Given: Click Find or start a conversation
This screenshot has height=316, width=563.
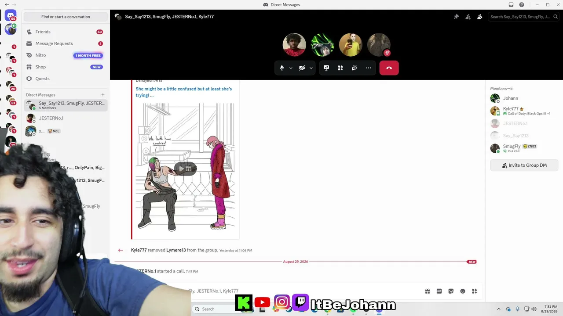Looking at the screenshot, I should [x=66, y=17].
